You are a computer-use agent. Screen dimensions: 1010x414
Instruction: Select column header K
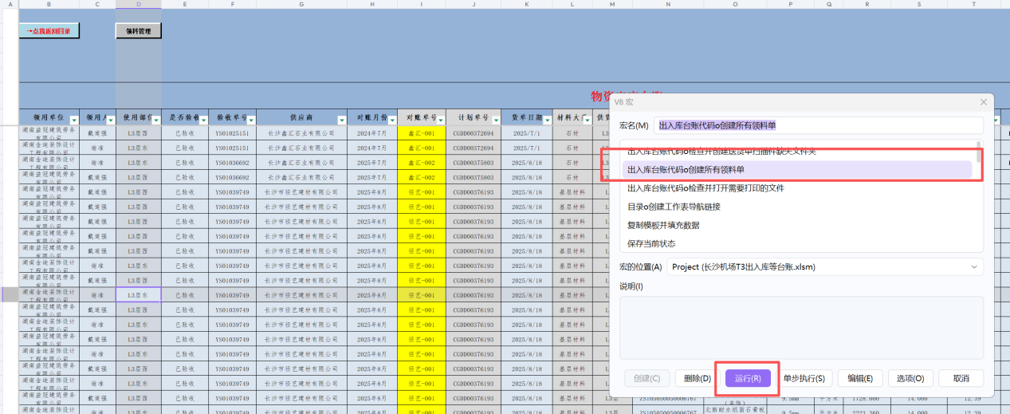coord(526,5)
